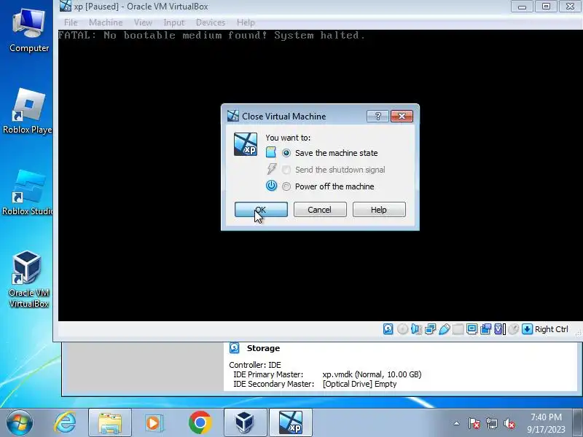Screen dimensions: 583x437
Task: Click the virtualization CPU status icon
Action: pos(499,329)
